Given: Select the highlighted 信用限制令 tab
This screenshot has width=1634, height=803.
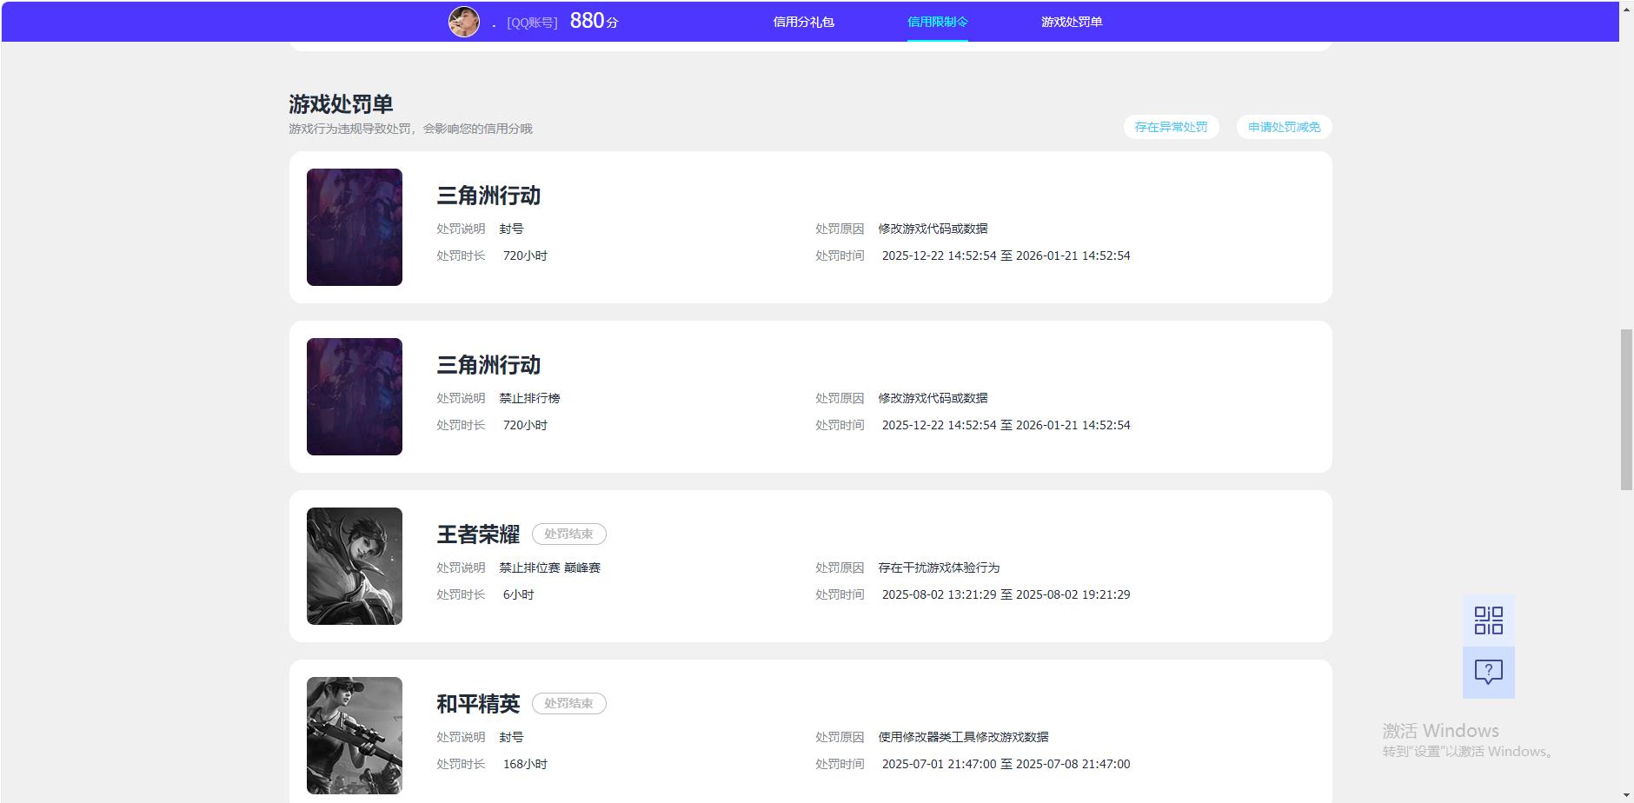Looking at the screenshot, I should 937,22.
